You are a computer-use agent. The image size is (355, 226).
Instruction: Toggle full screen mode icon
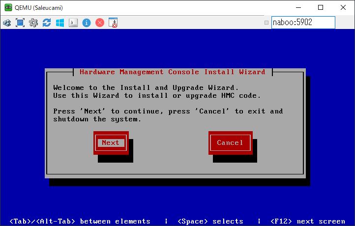tap(20, 23)
